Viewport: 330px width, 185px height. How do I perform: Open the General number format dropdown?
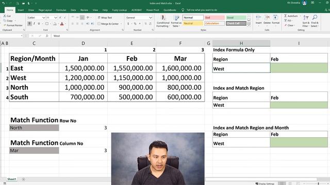click(150, 17)
